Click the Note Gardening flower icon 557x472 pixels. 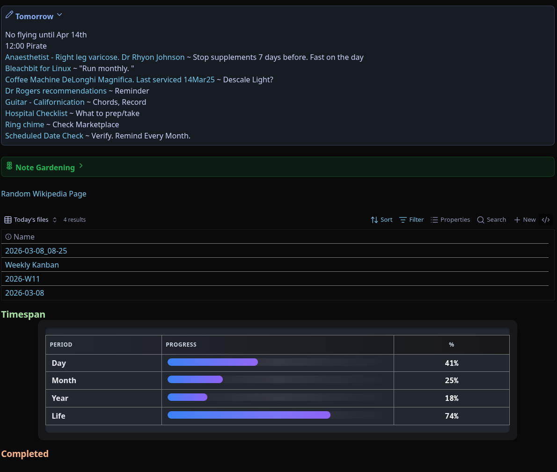click(9, 166)
